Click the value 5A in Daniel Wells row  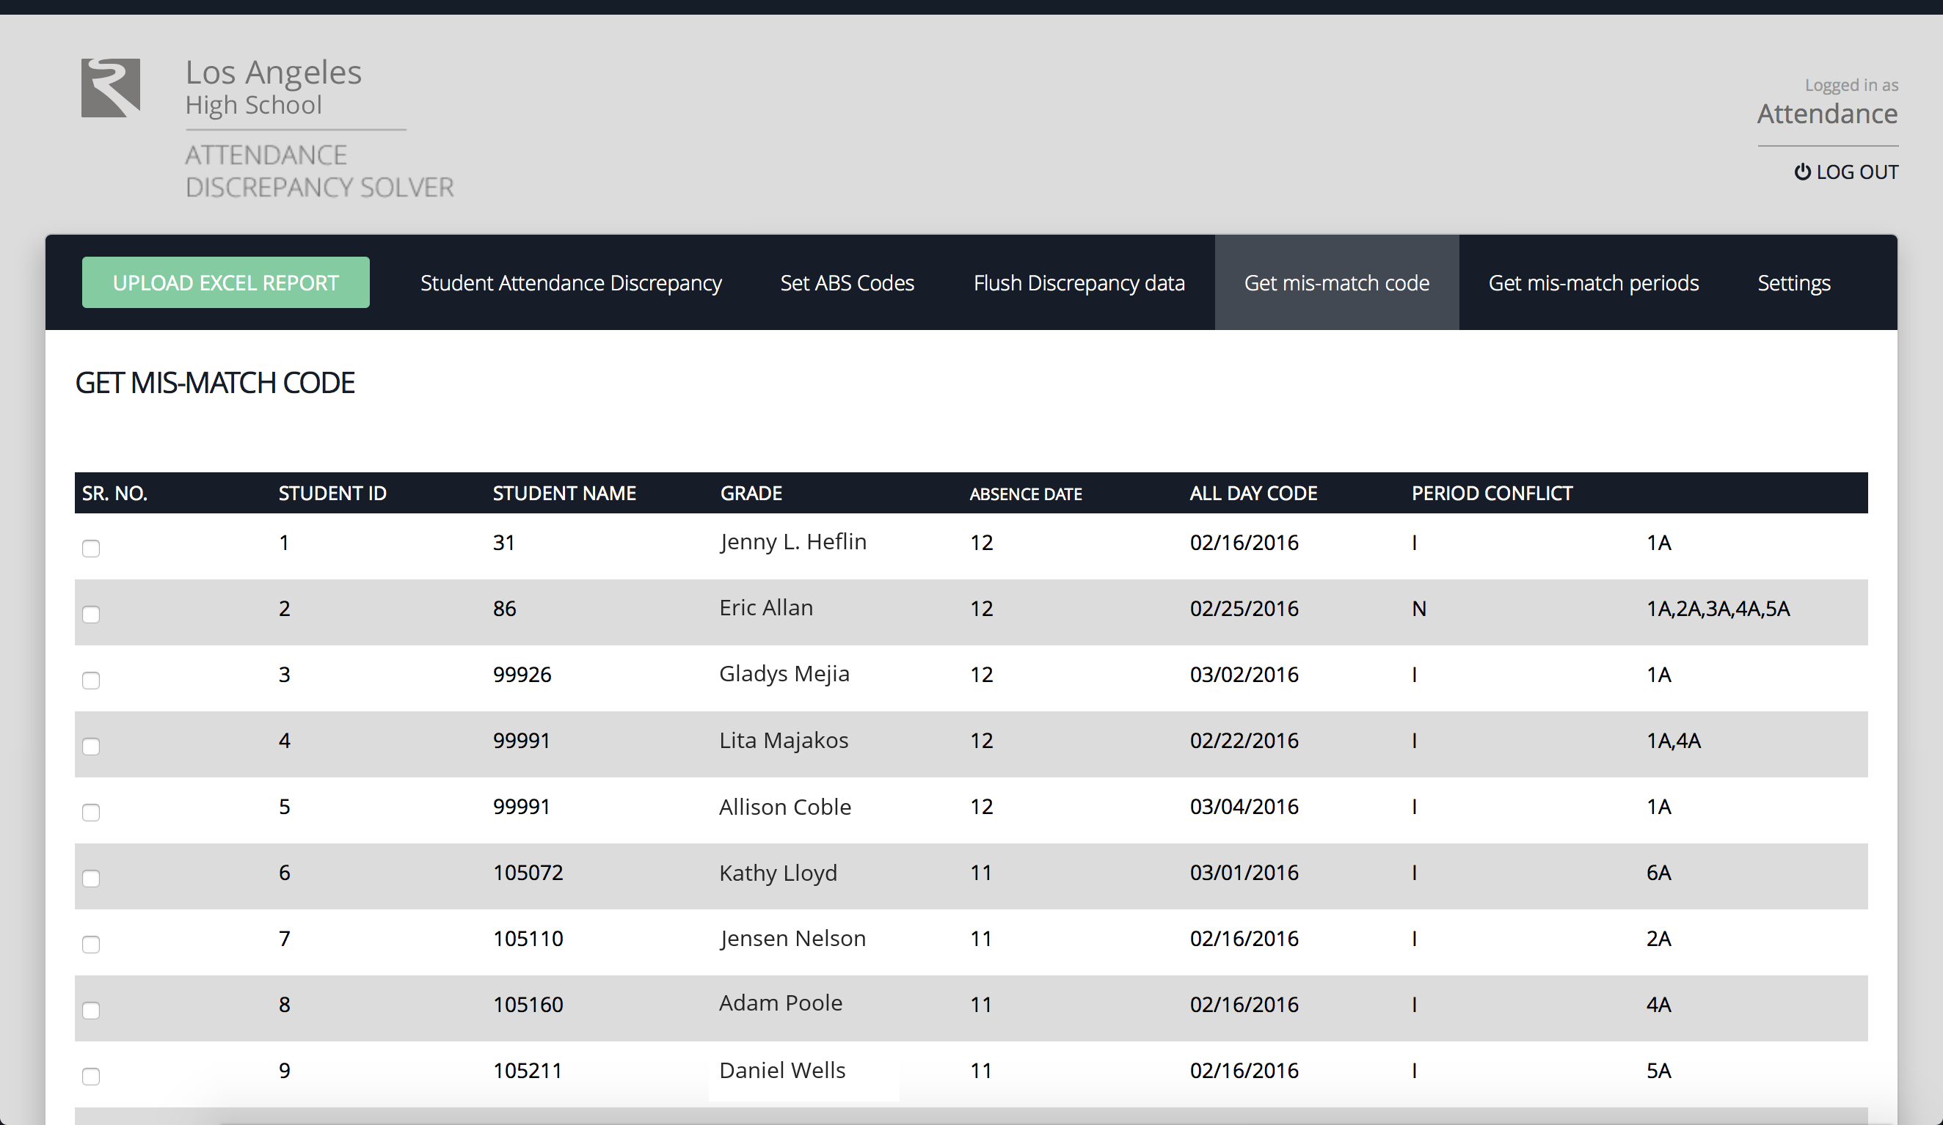[x=1658, y=1071]
